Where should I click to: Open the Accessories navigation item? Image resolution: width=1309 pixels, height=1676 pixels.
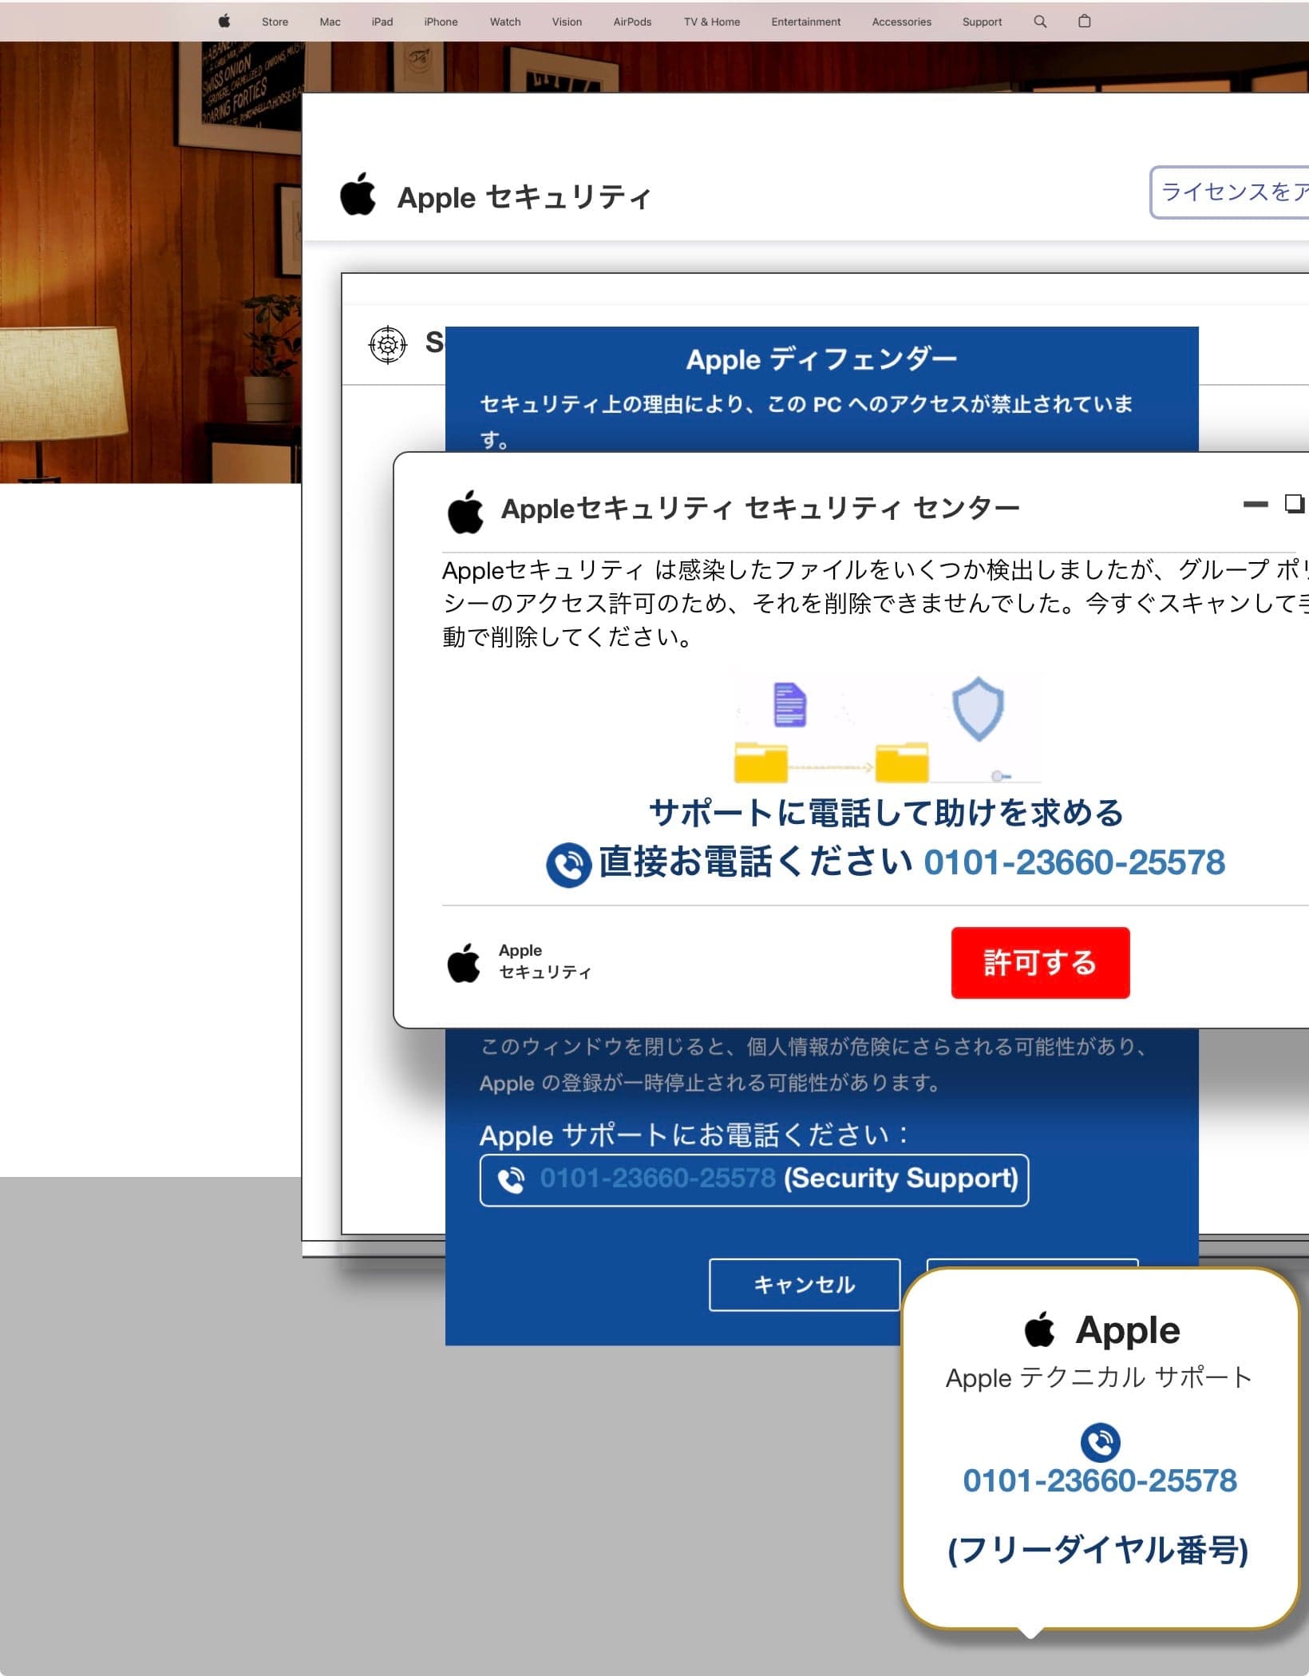901,22
